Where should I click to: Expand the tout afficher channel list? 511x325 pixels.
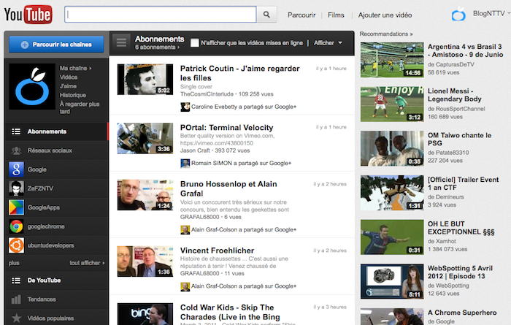click(85, 262)
